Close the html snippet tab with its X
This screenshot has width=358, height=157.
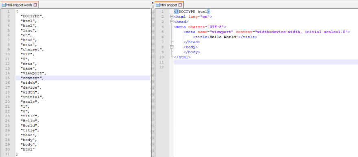[180, 5]
